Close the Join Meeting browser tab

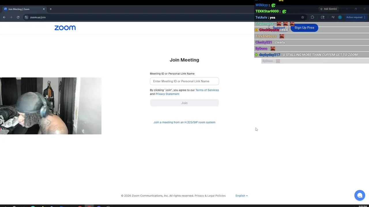click(44, 9)
